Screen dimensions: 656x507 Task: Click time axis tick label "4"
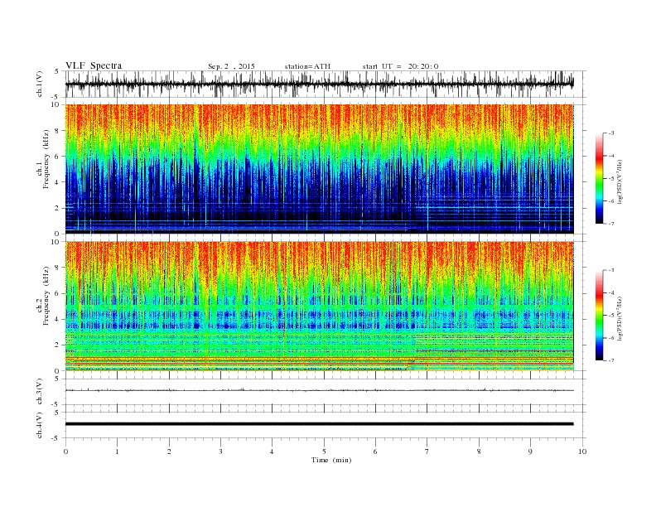click(272, 451)
